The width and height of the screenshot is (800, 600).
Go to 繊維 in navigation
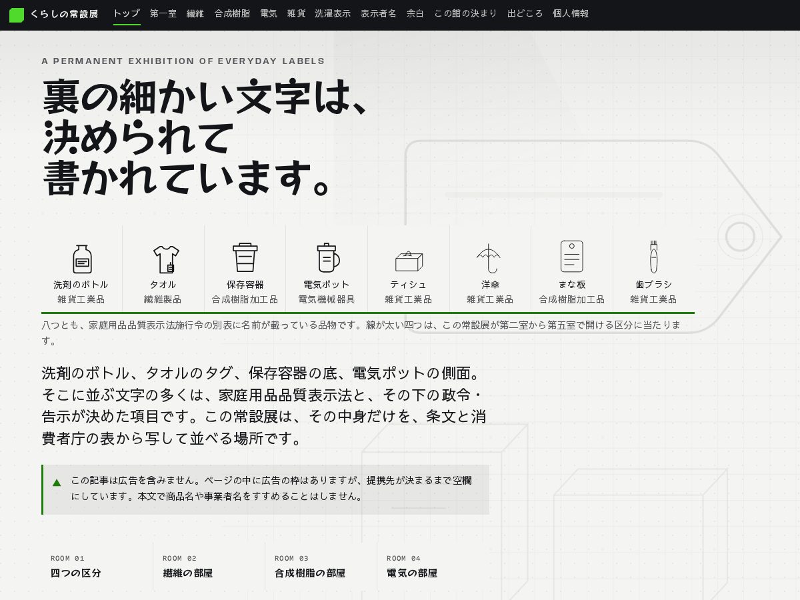[195, 13]
